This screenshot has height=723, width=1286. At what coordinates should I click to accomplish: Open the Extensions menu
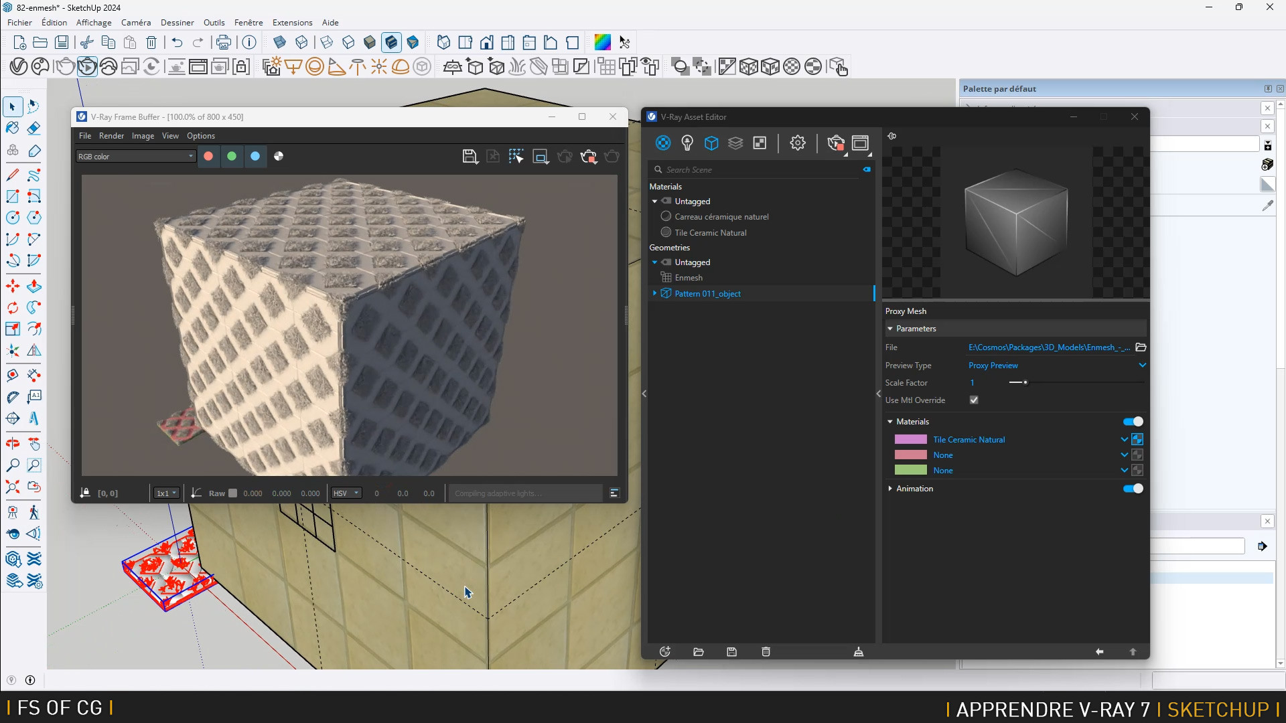pyautogui.click(x=292, y=22)
